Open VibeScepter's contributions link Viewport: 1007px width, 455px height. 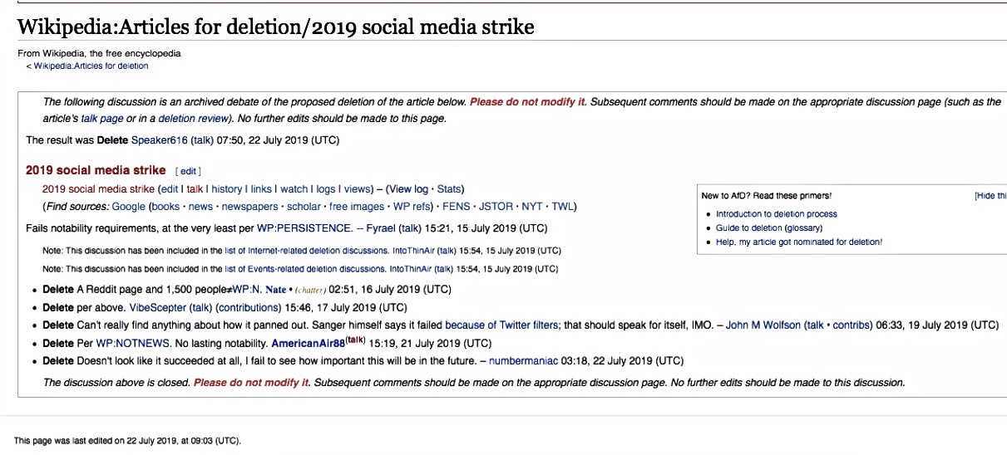pyautogui.click(x=247, y=307)
